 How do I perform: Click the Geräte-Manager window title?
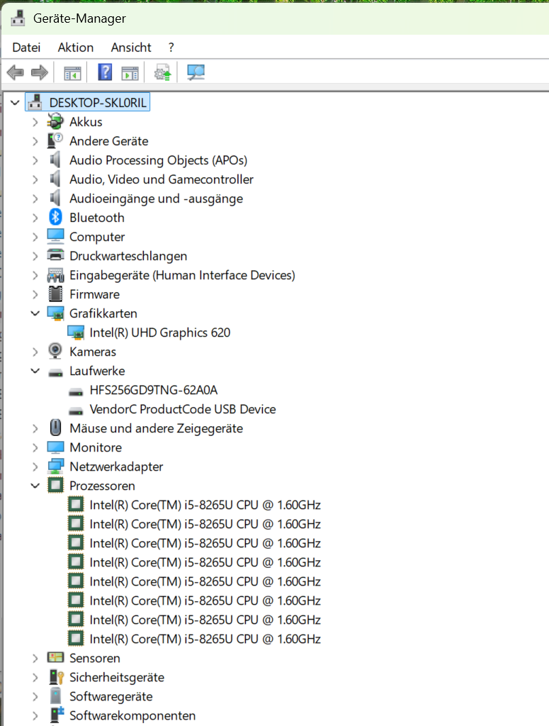[x=79, y=18]
